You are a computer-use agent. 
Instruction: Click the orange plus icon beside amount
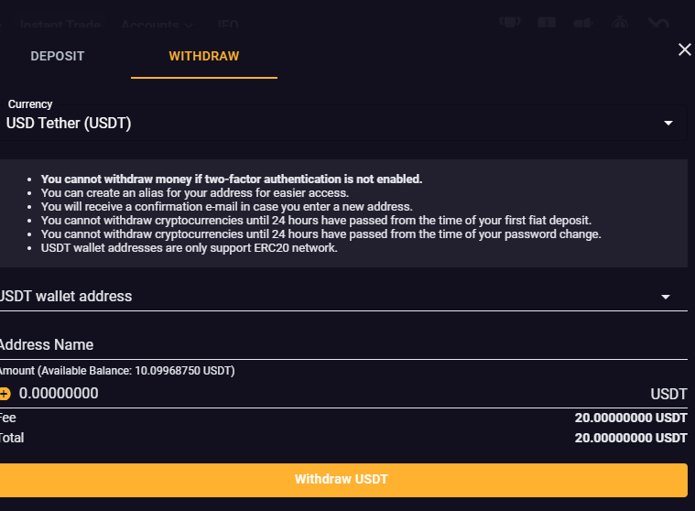pos(5,394)
